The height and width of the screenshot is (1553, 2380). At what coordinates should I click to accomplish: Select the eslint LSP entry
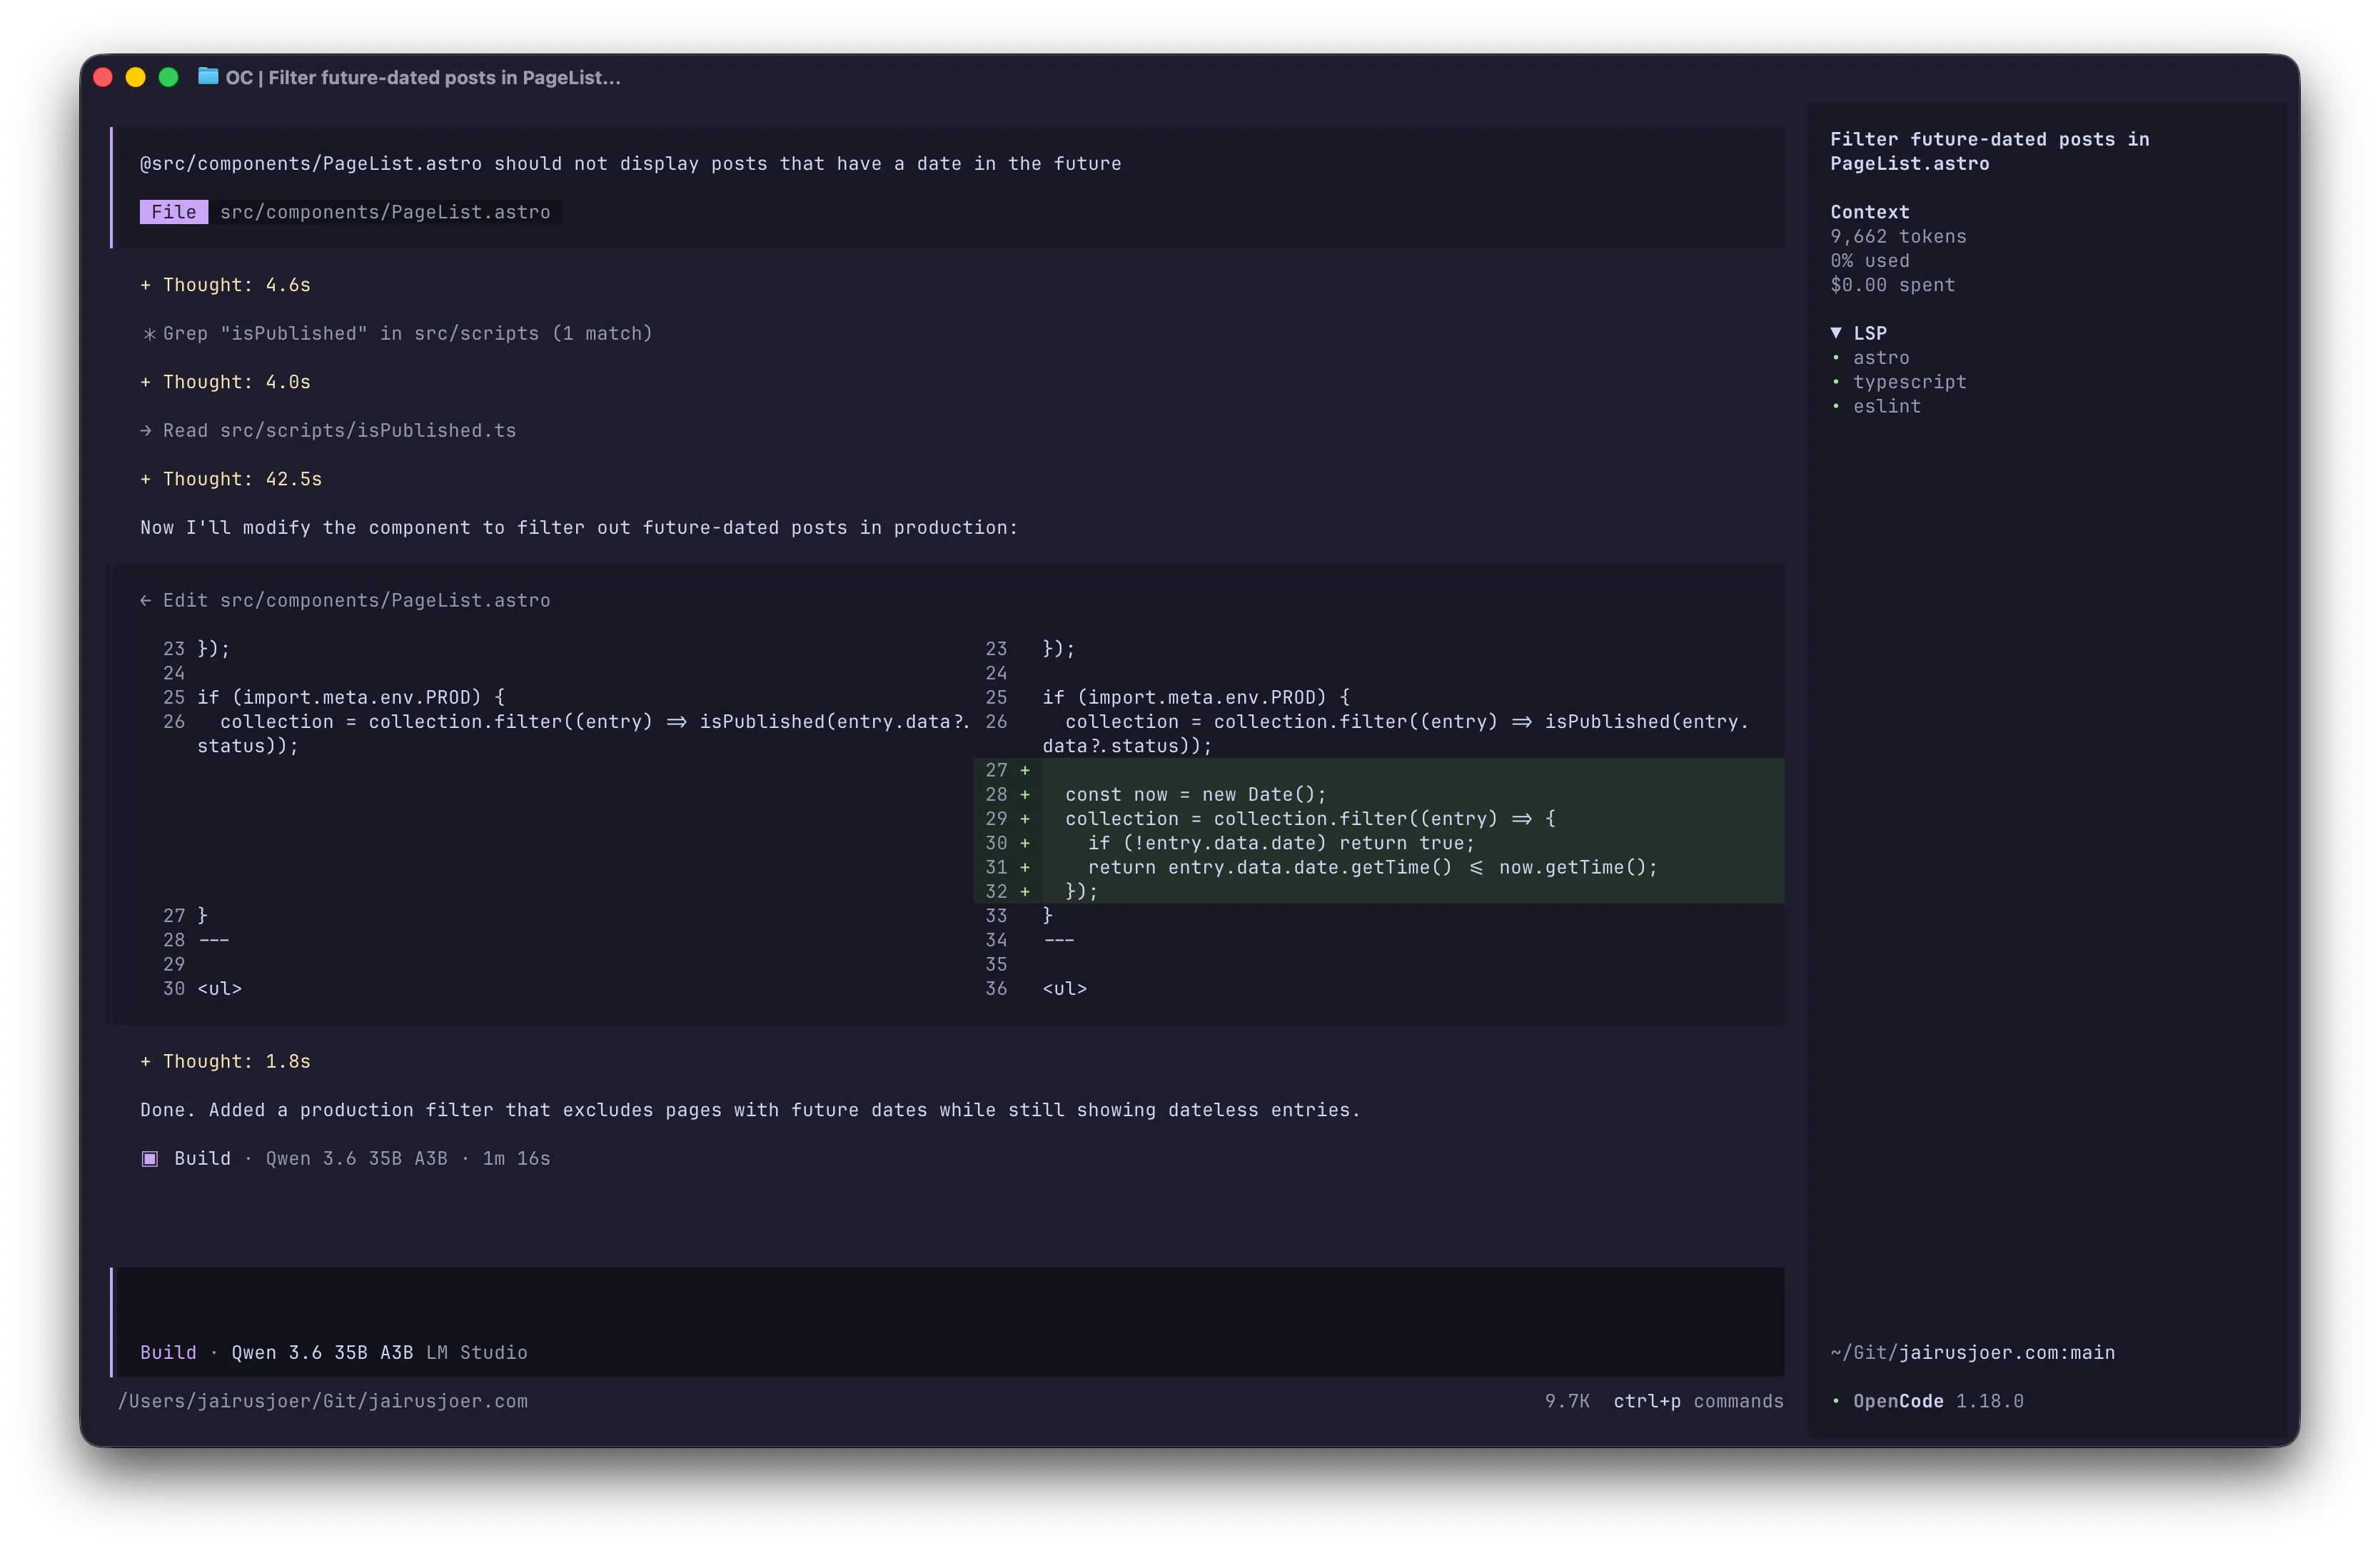[x=1886, y=407]
